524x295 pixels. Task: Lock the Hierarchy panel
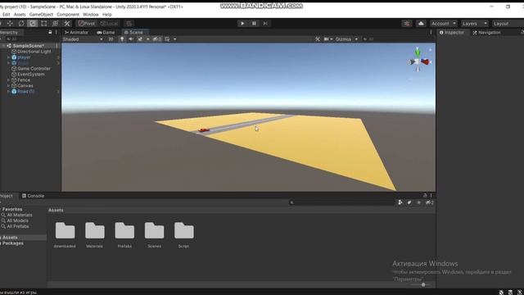pos(50,32)
